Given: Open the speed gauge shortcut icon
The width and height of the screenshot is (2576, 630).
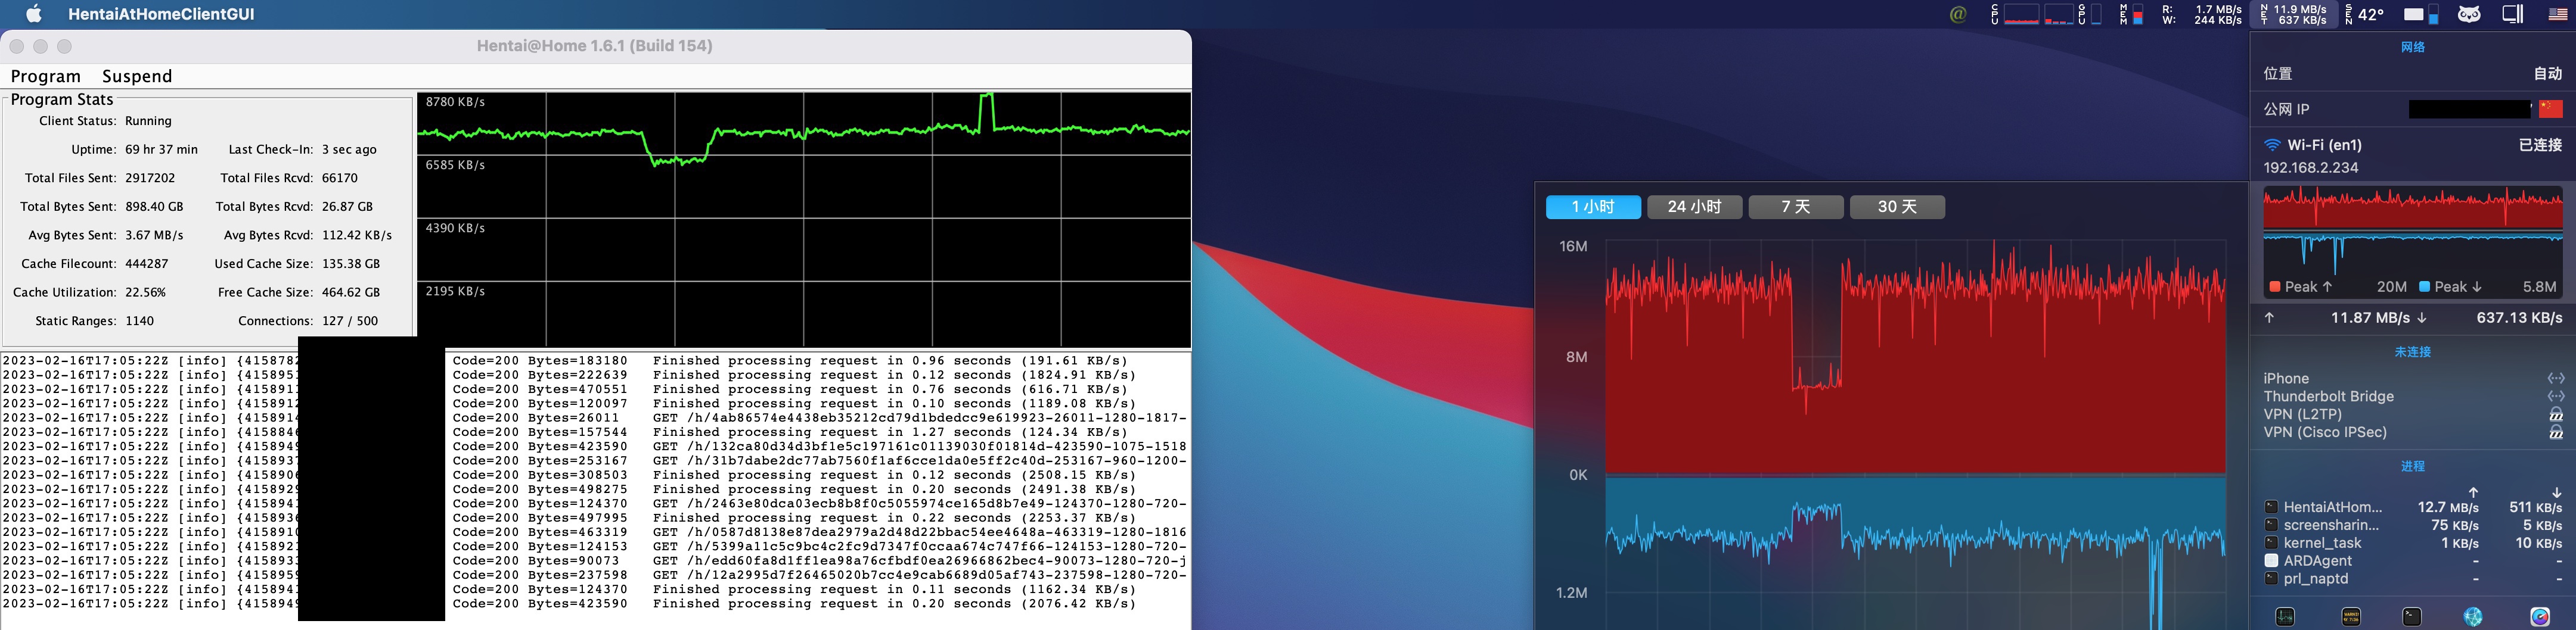Looking at the screenshot, I should 2540,616.
